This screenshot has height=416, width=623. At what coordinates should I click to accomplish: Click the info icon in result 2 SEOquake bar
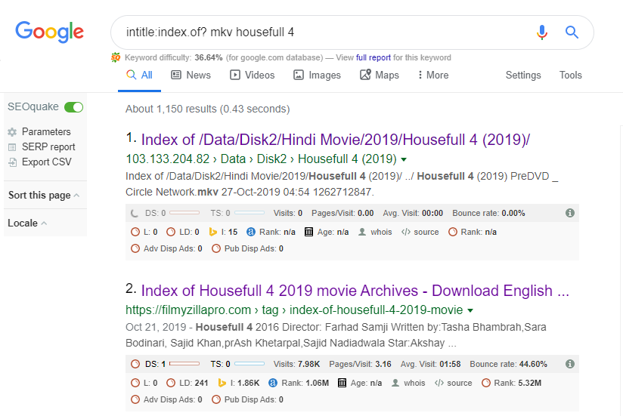[570, 364]
